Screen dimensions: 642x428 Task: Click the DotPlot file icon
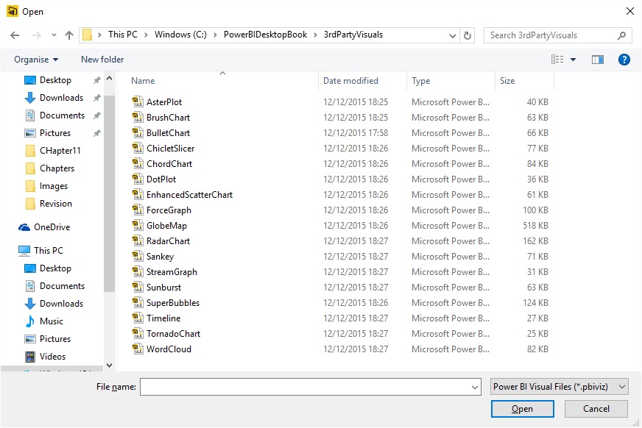click(x=138, y=179)
